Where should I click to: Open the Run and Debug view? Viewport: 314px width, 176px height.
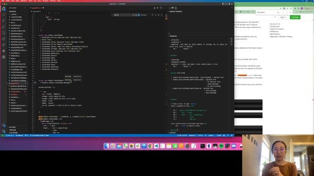pyautogui.click(x=3, y=27)
